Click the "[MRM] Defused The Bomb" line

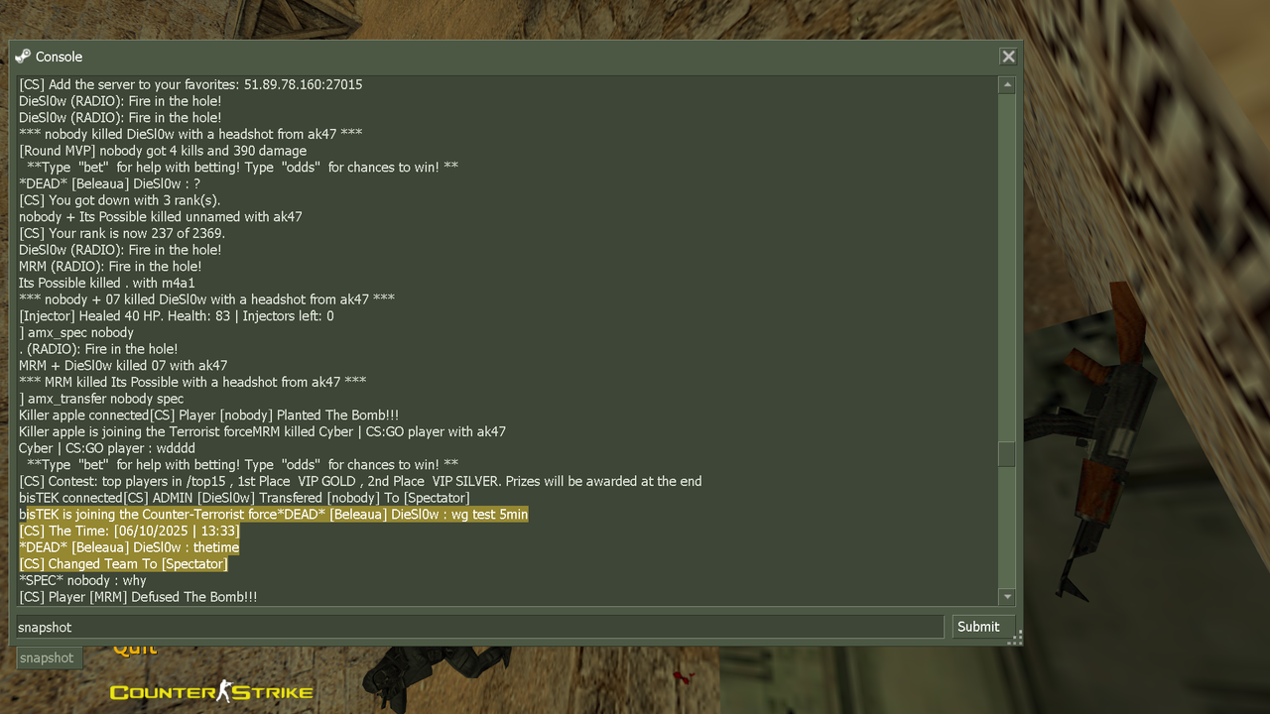click(x=138, y=597)
